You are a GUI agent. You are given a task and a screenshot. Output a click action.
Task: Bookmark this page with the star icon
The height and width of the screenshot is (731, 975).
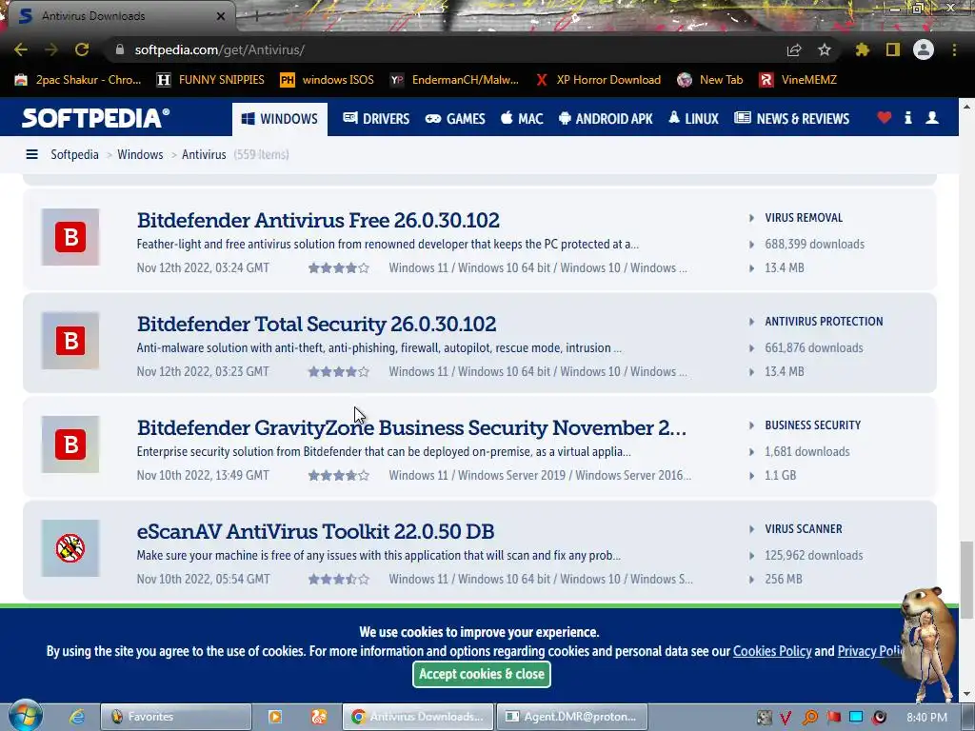[825, 49]
